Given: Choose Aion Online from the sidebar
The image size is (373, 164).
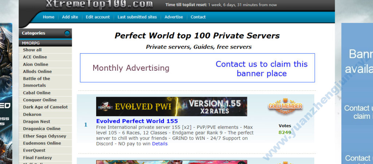Looking at the screenshot, I should [x=36, y=64].
